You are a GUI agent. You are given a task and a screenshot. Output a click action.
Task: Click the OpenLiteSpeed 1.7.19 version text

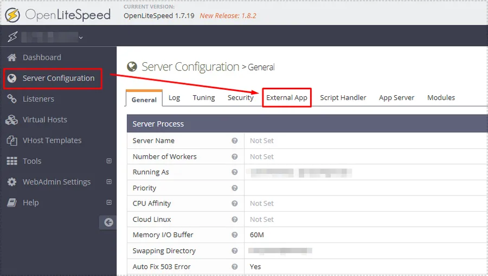click(159, 16)
